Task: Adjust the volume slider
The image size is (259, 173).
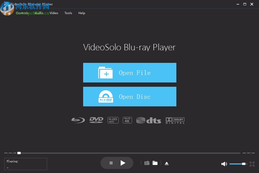Action: click(237, 164)
